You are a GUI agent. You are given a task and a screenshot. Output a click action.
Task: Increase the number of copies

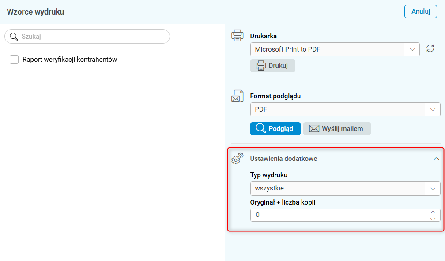pos(433,212)
